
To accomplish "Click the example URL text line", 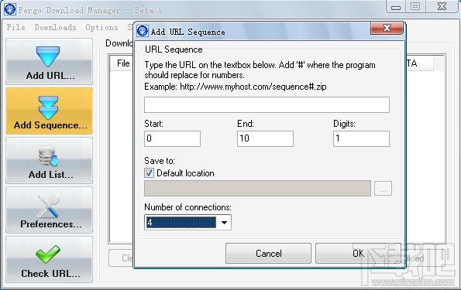I will coord(236,87).
